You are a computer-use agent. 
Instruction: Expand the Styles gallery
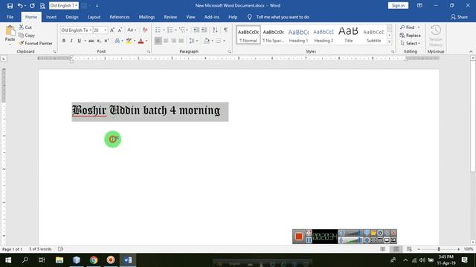389,42
